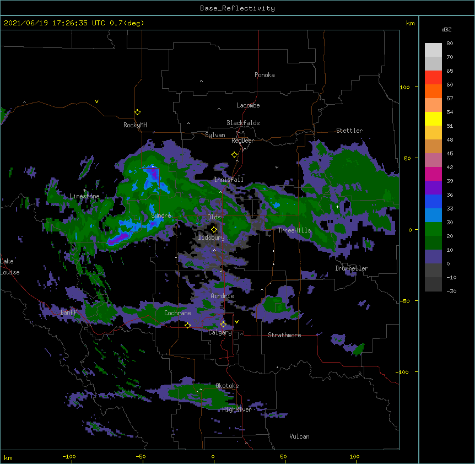Image resolution: width=475 pixels, height=464 pixels.
Task: Click the 33 value on dBZ legend
Action: pos(450,209)
